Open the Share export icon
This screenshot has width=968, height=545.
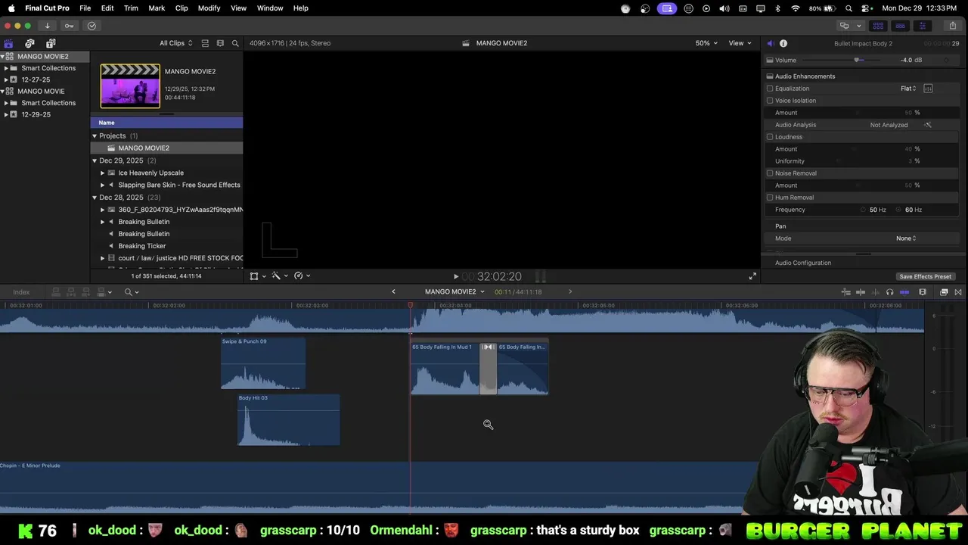[x=951, y=26]
